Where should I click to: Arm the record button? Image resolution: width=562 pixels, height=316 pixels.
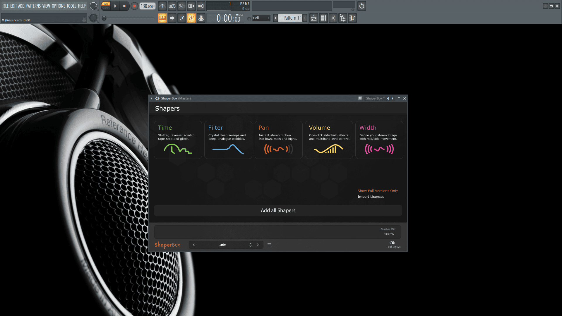click(x=134, y=6)
